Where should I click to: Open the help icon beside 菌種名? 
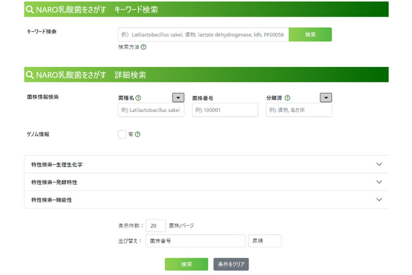point(138,98)
